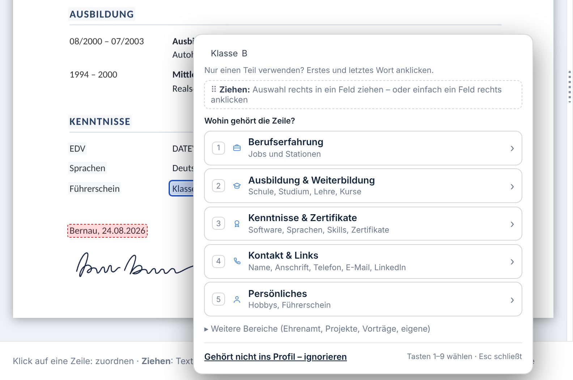Click number badge 2 on Ausbildung & Weiterbildung
The image size is (573, 380).
(218, 186)
